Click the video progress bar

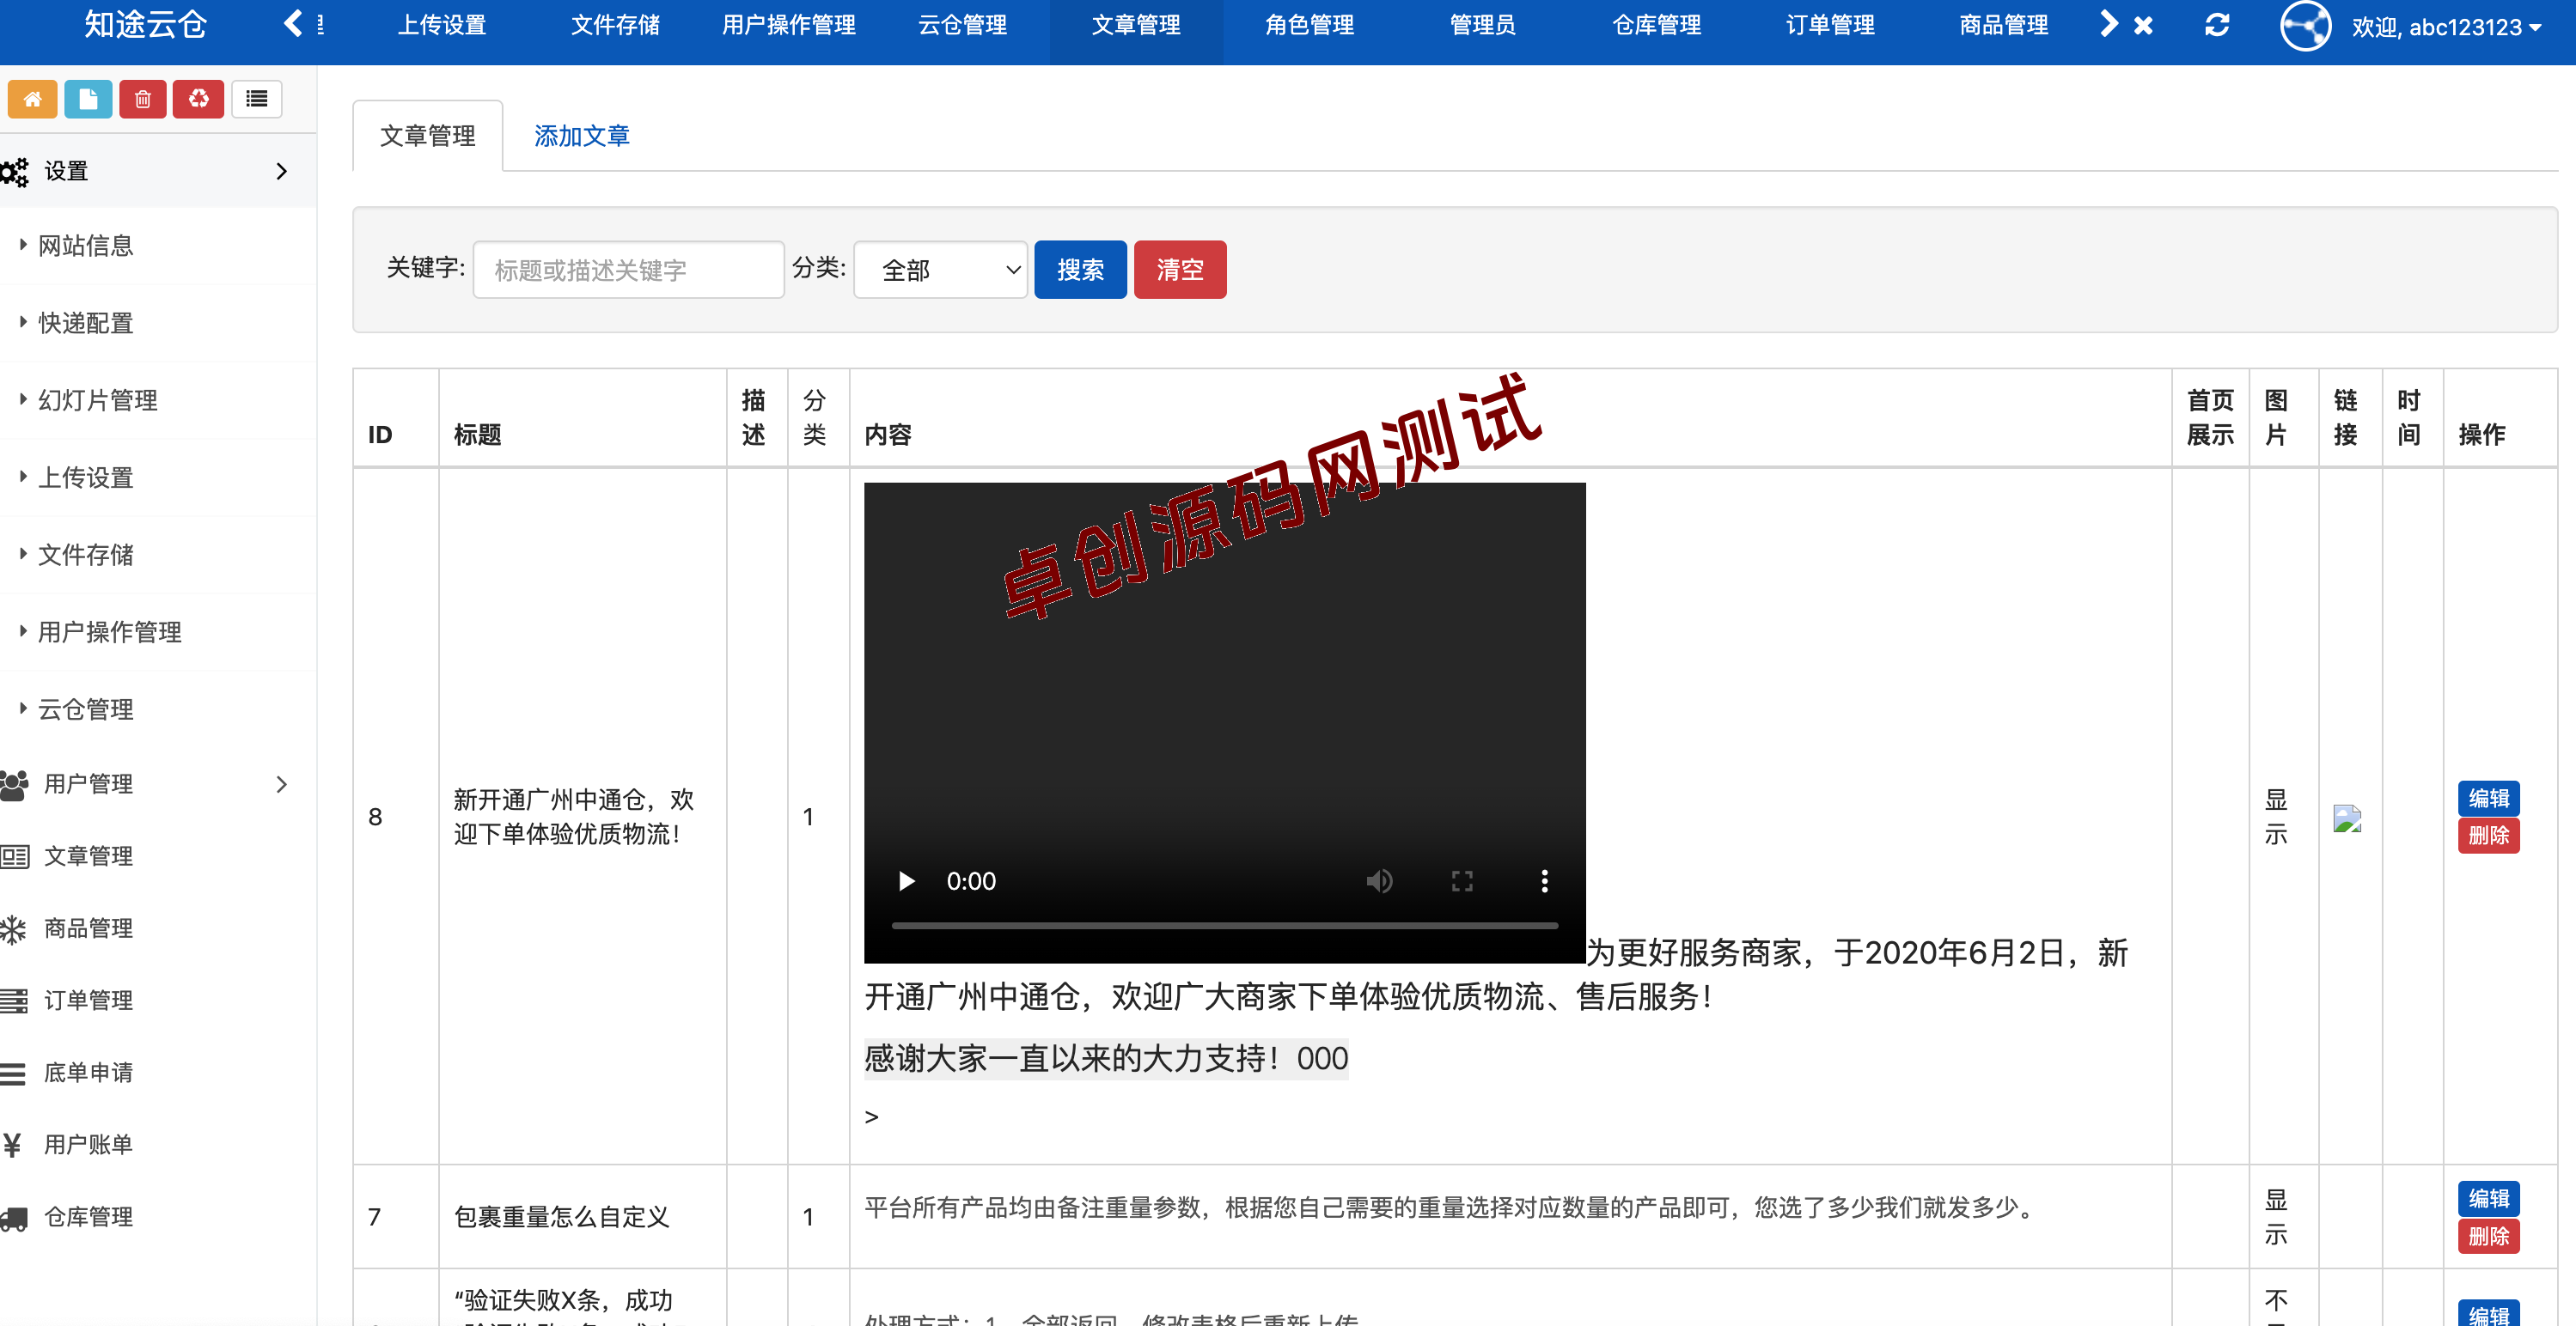1224,925
